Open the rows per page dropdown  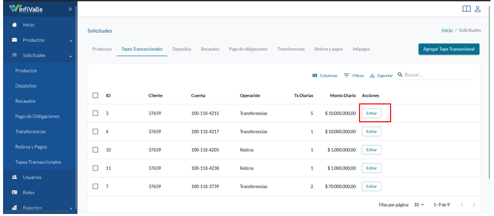coord(419,205)
